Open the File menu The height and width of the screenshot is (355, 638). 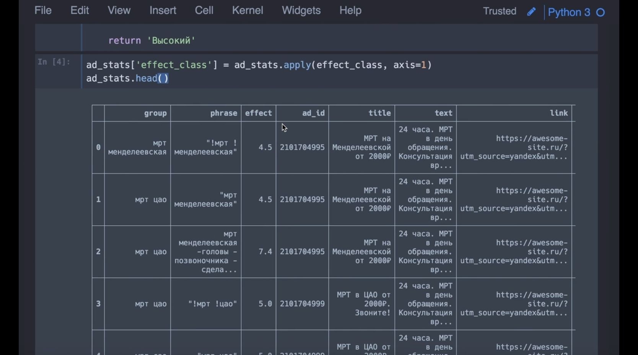coord(43,10)
